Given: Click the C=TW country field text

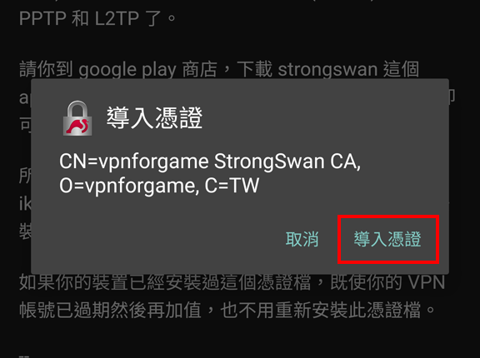Looking at the screenshot, I should [232, 186].
